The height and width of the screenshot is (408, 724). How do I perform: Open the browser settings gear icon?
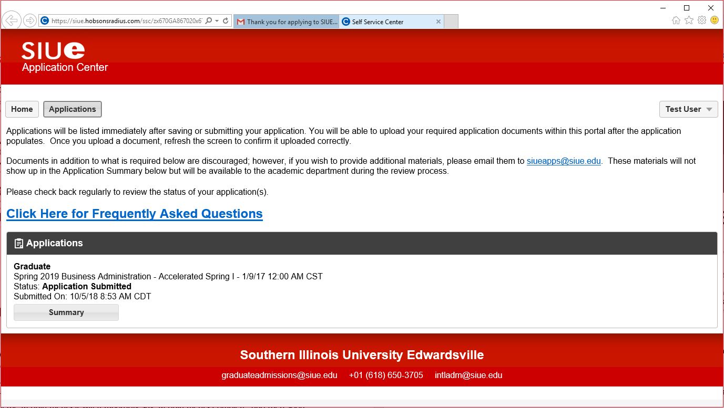point(702,20)
